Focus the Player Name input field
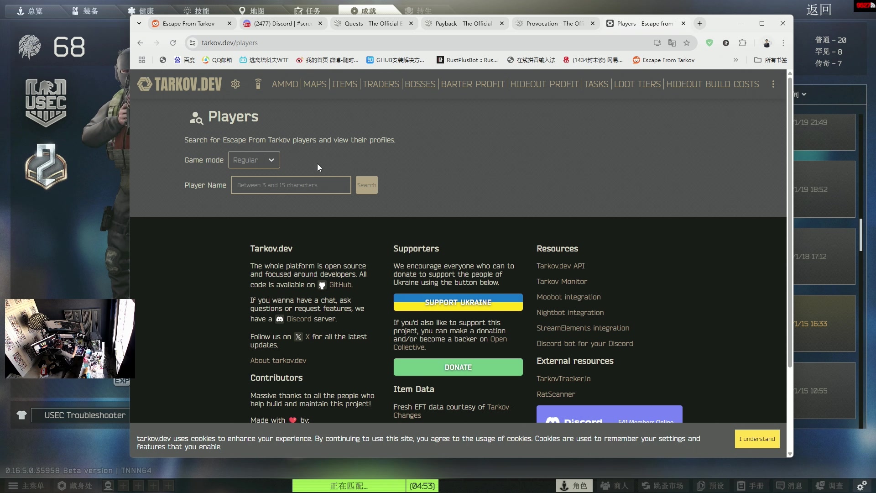Viewport: 876px width, 493px height. click(291, 185)
